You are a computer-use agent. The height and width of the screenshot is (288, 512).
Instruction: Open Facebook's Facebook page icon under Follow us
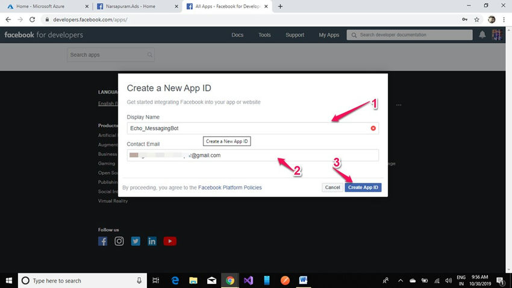(102, 242)
